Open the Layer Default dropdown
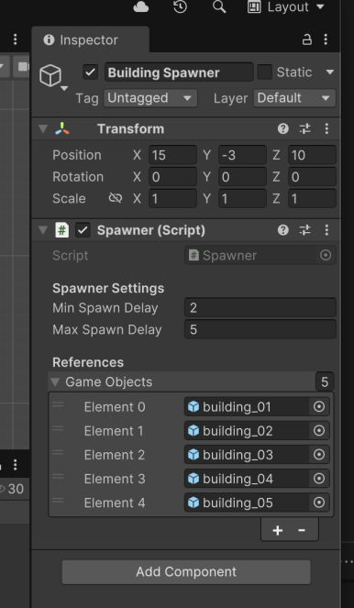 (294, 98)
